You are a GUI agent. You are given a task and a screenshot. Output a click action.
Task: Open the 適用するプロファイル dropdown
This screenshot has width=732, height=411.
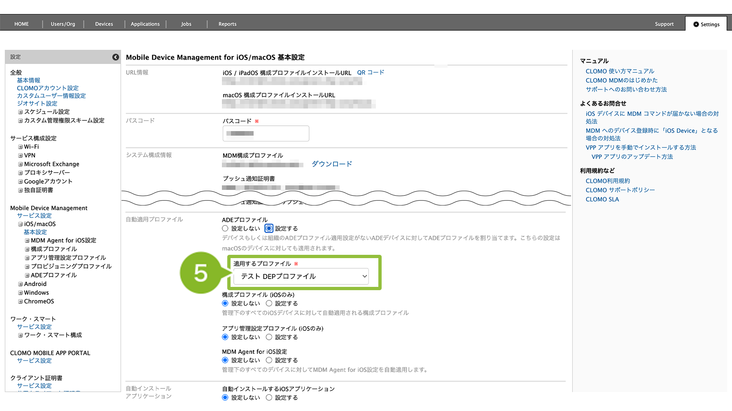(x=301, y=276)
